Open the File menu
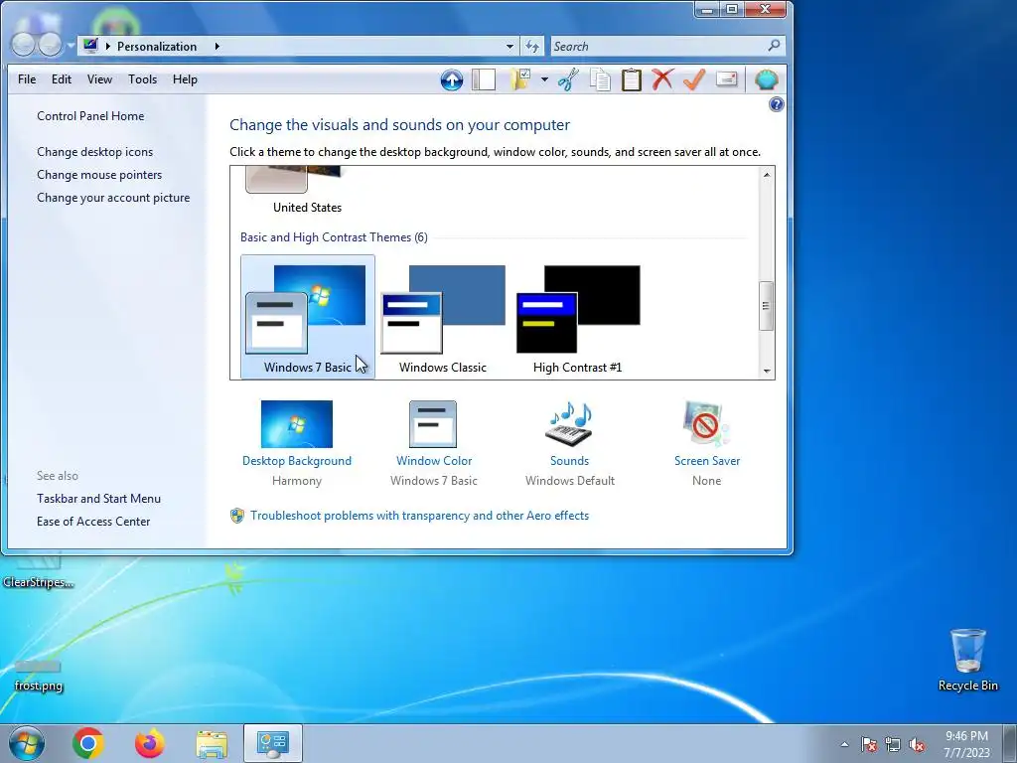The width and height of the screenshot is (1017, 763). [27, 79]
